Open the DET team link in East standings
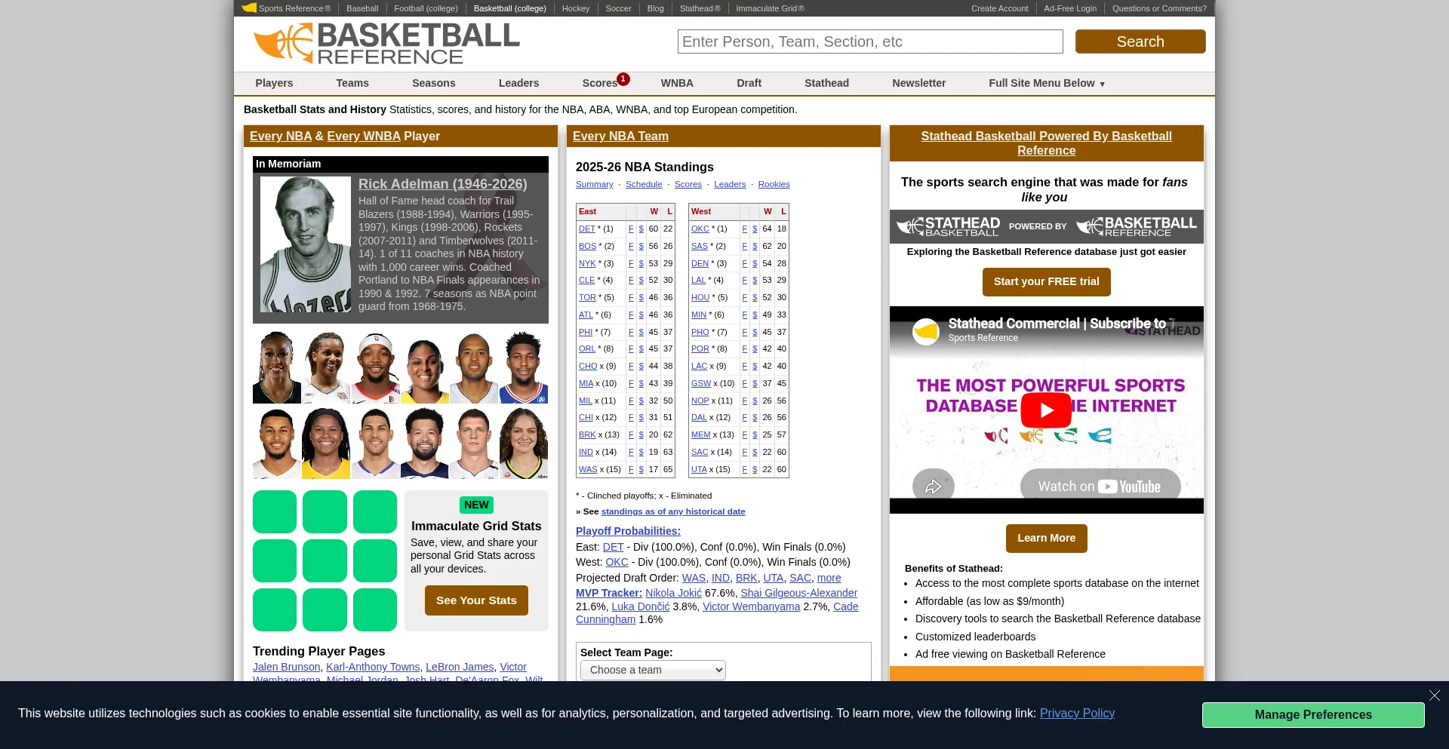Viewport: 1449px width, 749px height. pyautogui.click(x=587, y=229)
